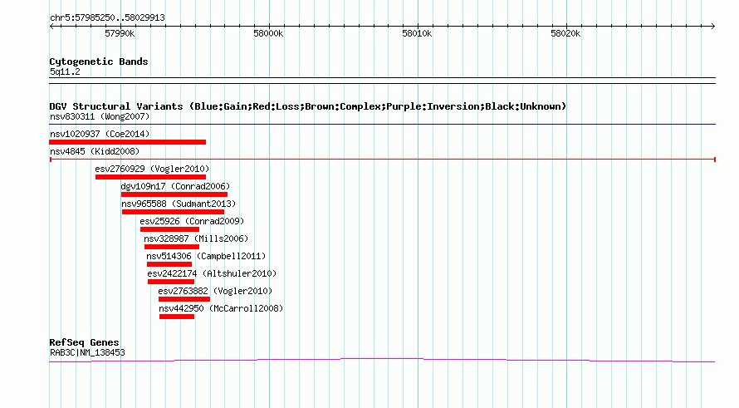This screenshot has width=739, height=408.
Task: Click the right arrow of the ruler
Action: tap(713, 27)
